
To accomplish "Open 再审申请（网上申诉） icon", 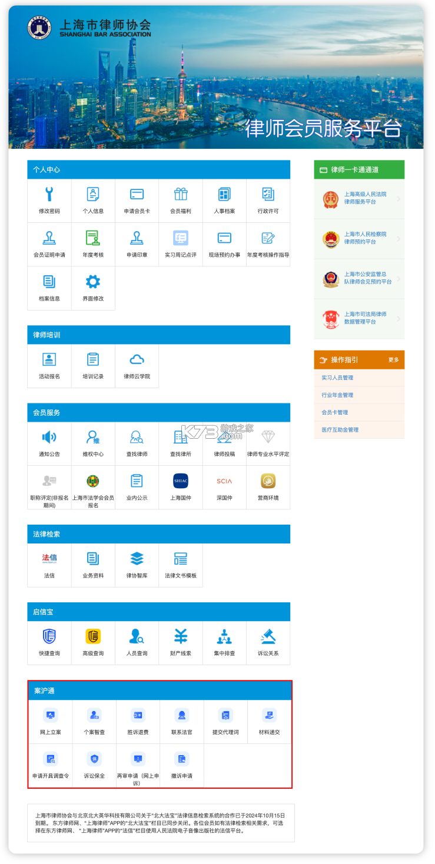I will [x=138, y=759].
